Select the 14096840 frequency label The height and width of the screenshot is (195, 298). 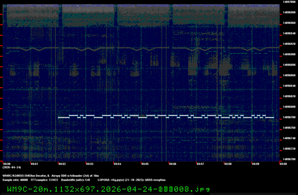[289, 86]
